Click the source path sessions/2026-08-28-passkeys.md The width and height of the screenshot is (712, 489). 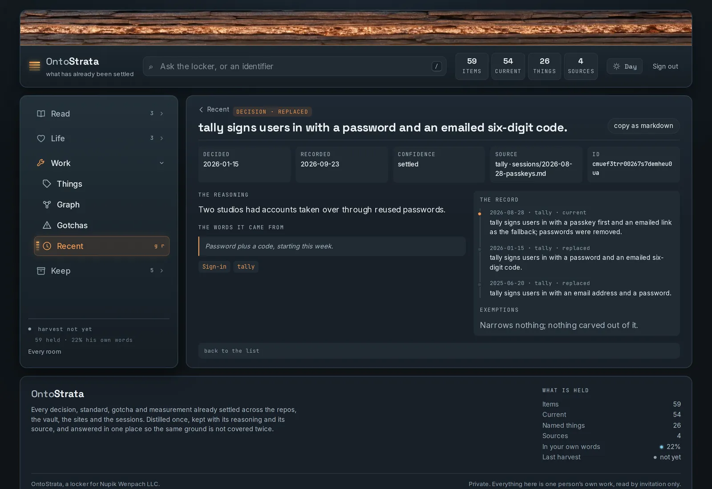tap(534, 169)
